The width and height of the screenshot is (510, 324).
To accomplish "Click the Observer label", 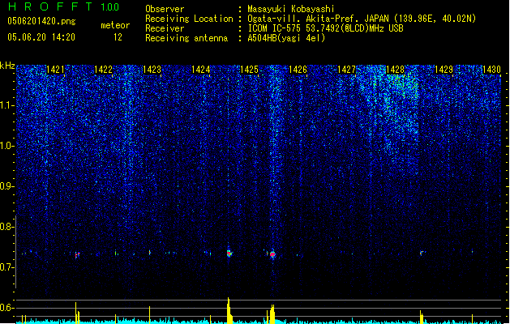I will click(x=165, y=9).
